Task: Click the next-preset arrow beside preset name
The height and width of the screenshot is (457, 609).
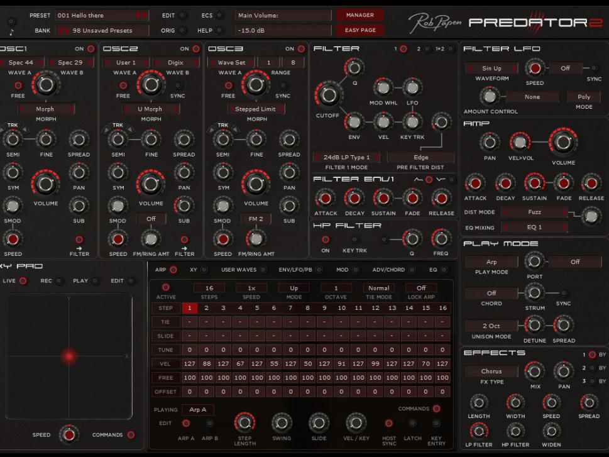Action: (x=143, y=14)
